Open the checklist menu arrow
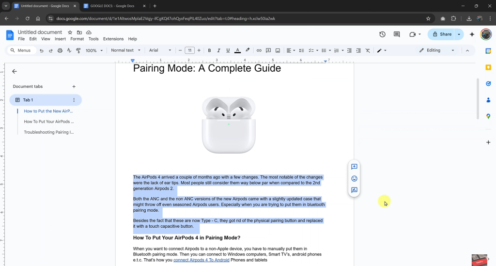Viewport: 496px width, 266px height. pyautogui.click(x=317, y=50)
